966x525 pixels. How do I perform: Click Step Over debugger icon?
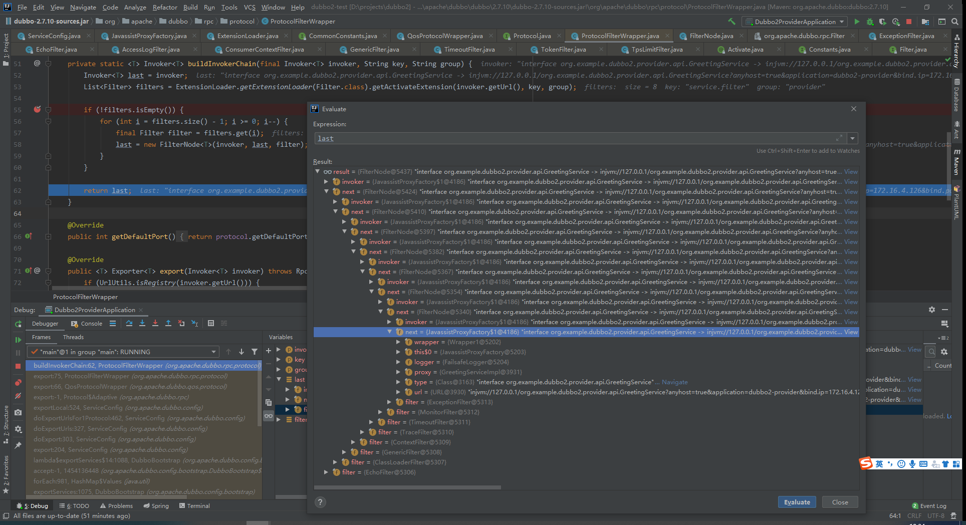[129, 324]
